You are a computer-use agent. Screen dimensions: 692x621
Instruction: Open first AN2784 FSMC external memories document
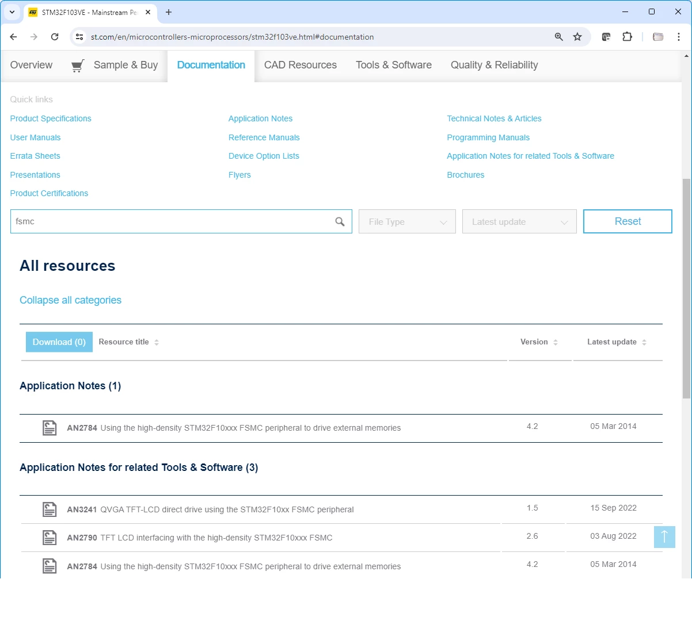[234, 428]
